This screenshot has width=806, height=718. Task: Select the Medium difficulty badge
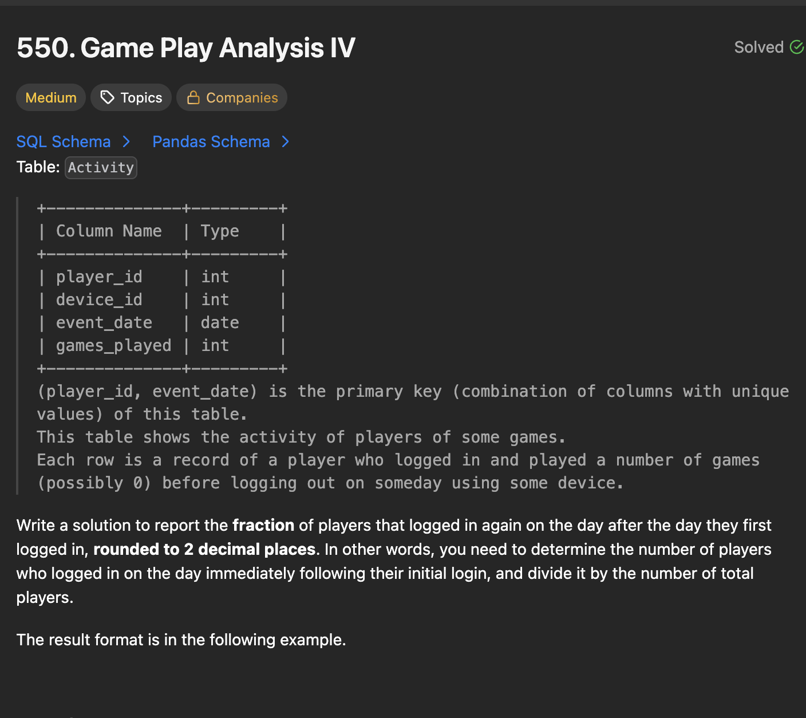pos(51,97)
